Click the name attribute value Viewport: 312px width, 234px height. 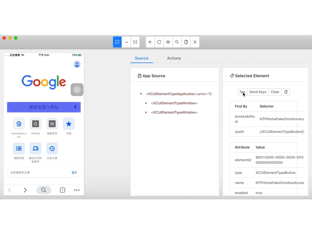point(279,183)
